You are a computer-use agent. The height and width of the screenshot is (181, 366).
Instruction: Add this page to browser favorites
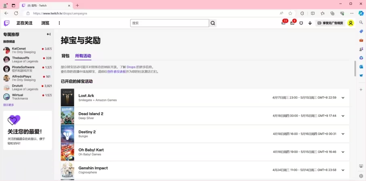click(290, 13)
